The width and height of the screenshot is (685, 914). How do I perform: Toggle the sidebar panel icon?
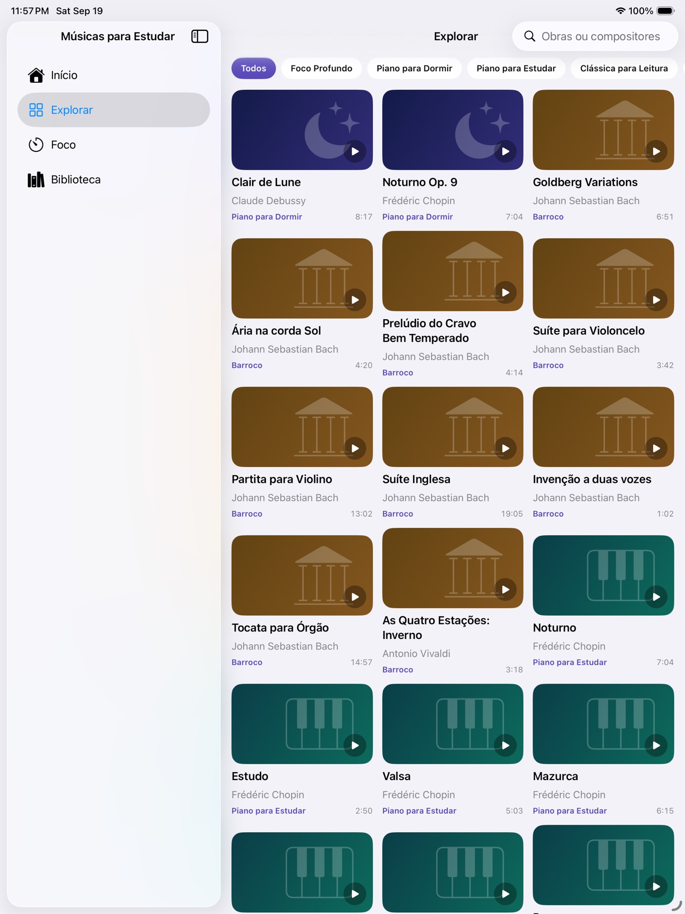pyautogui.click(x=200, y=36)
